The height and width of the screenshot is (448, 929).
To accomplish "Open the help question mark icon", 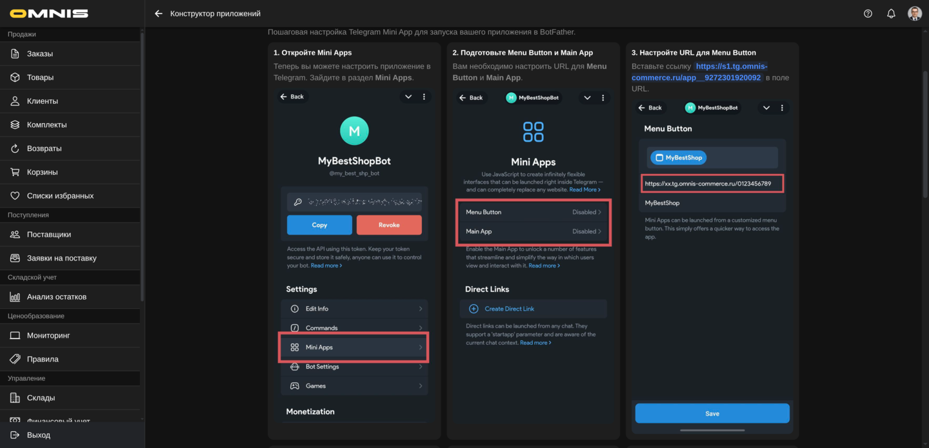I will (868, 14).
